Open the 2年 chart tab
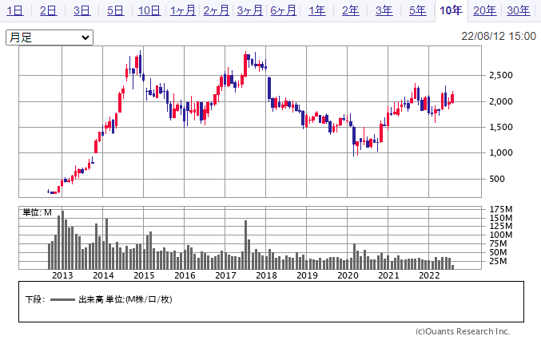Image resolution: width=541 pixels, height=340 pixels. click(351, 10)
